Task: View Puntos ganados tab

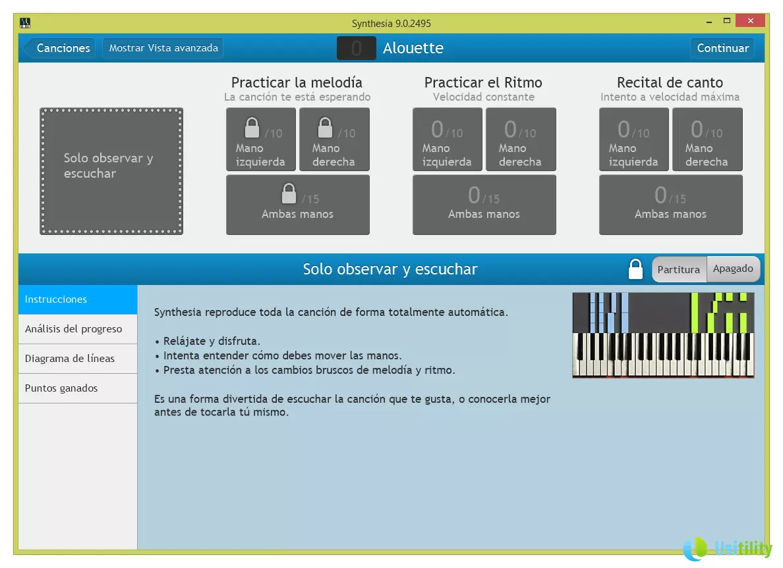Action: (x=78, y=388)
